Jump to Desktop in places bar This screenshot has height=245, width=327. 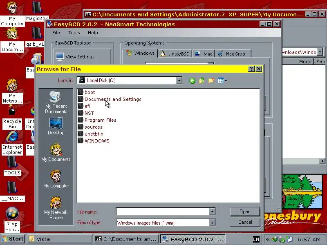(56, 126)
